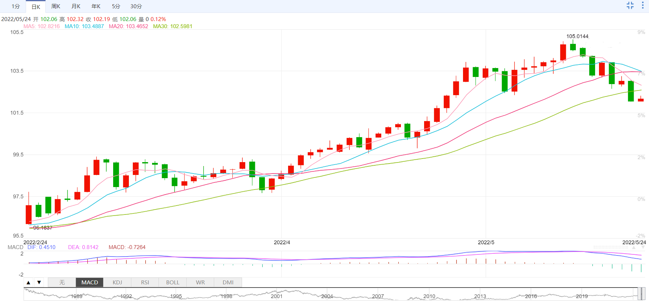Click the 96.1637 low price annotation
The height and width of the screenshot is (305, 649).
click(x=42, y=228)
